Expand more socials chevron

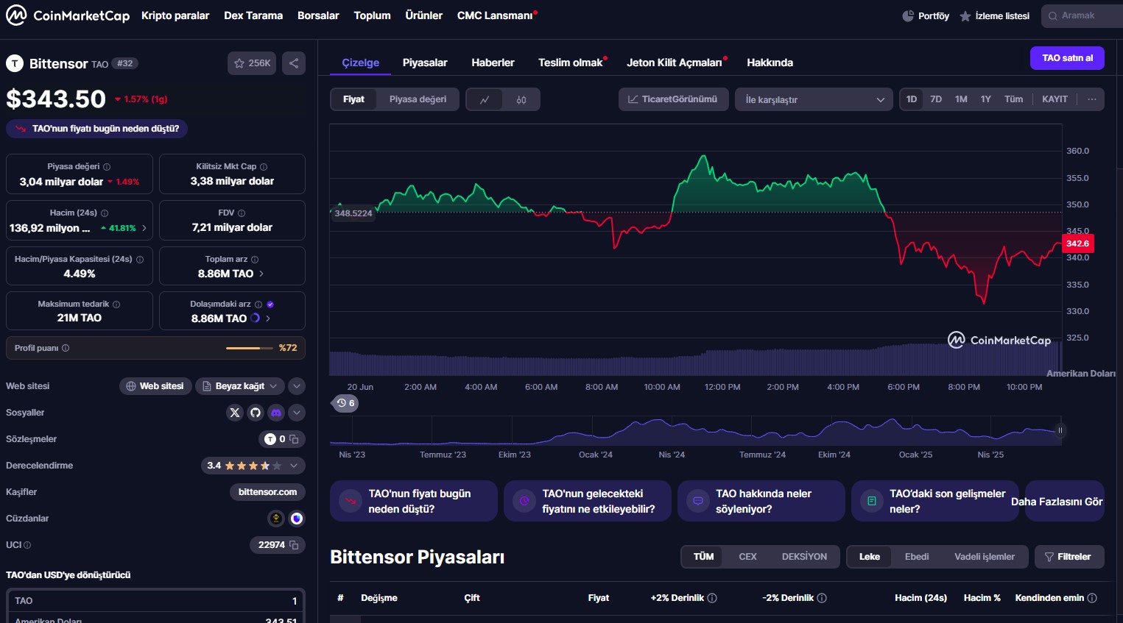[x=297, y=413]
